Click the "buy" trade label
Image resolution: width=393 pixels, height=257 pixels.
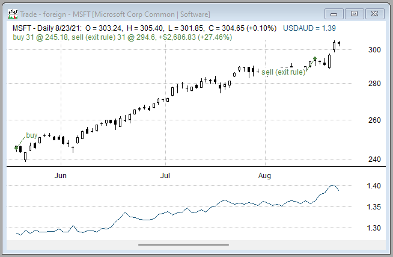click(x=32, y=135)
